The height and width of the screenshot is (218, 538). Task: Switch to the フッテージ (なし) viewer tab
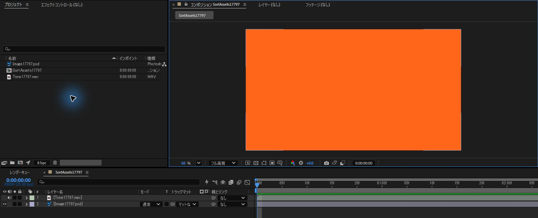point(317,5)
